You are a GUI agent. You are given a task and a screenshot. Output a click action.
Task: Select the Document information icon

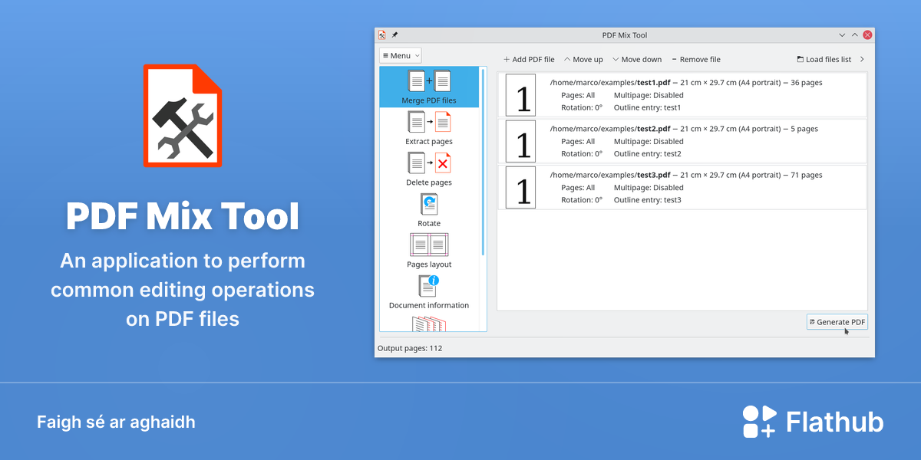pyautogui.click(x=429, y=286)
